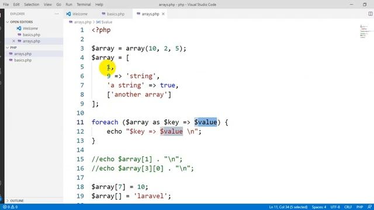374x210 pixels.
Task: Close arrays.php from the open editors list
Action: [x=13, y=41]
